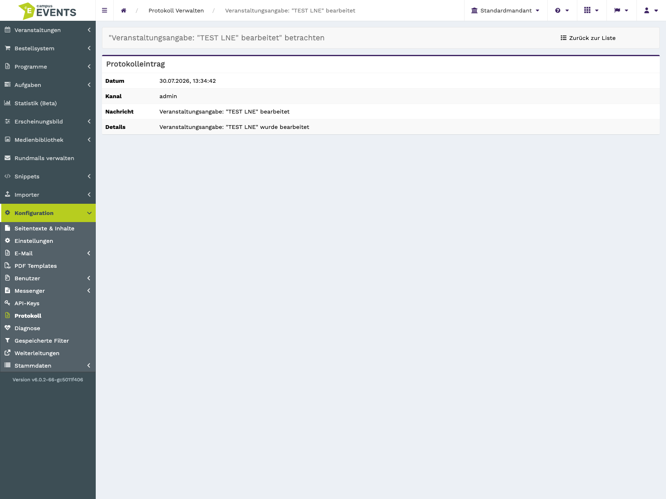Expand the Benutzer submenu chevron
The image size is (666, 499).
pos(89,278)
